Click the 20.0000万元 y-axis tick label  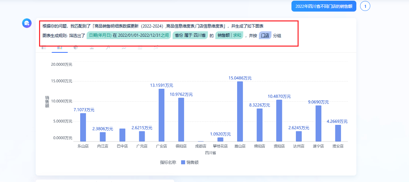click(x=61, y=64)
